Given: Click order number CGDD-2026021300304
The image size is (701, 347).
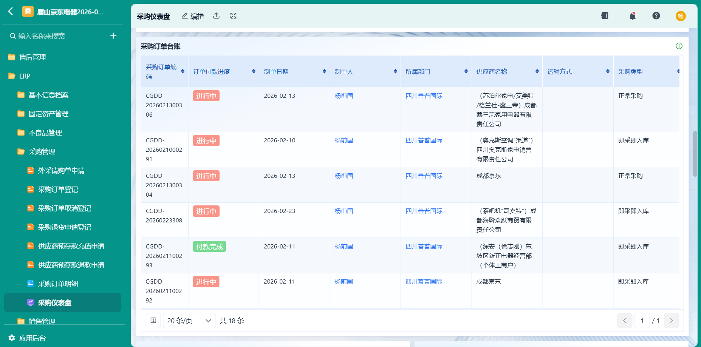Looking at the screenshot, I should coord(164,185).
